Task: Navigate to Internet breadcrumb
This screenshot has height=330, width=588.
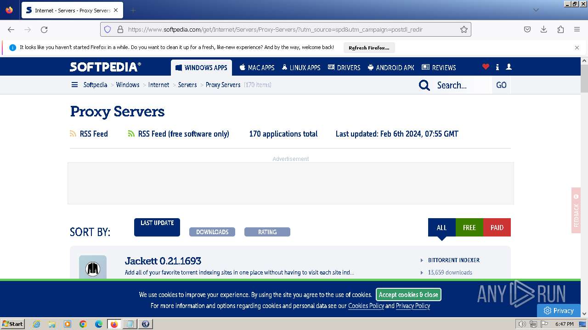Action: point(158,85)
